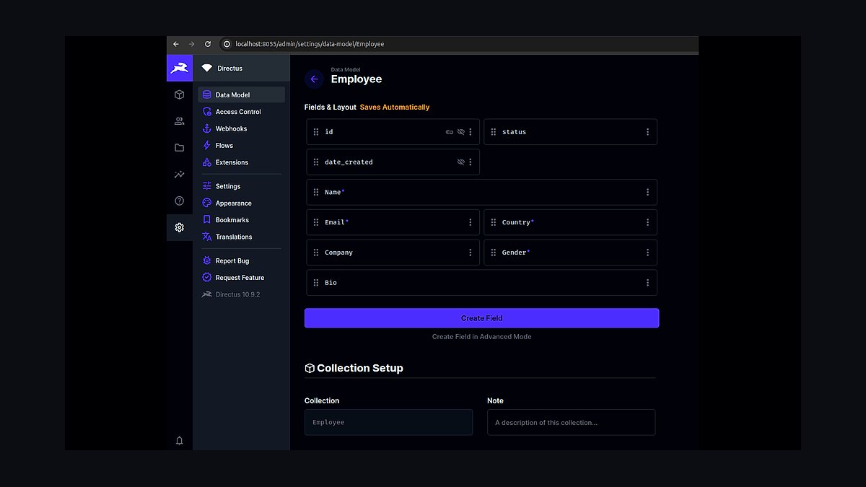Open the options menu for status field
Screen dimensions: 866x487
pyautogui.click(x=648, y=132)
